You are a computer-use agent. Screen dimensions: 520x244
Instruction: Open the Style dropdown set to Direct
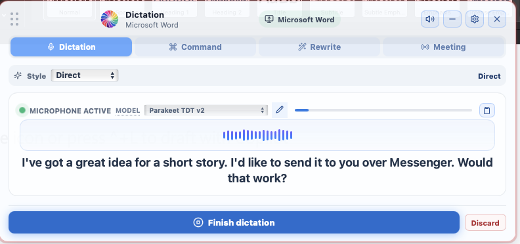(85, 75)
